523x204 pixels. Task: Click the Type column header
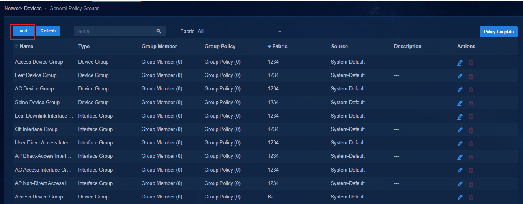pos(84,46)
